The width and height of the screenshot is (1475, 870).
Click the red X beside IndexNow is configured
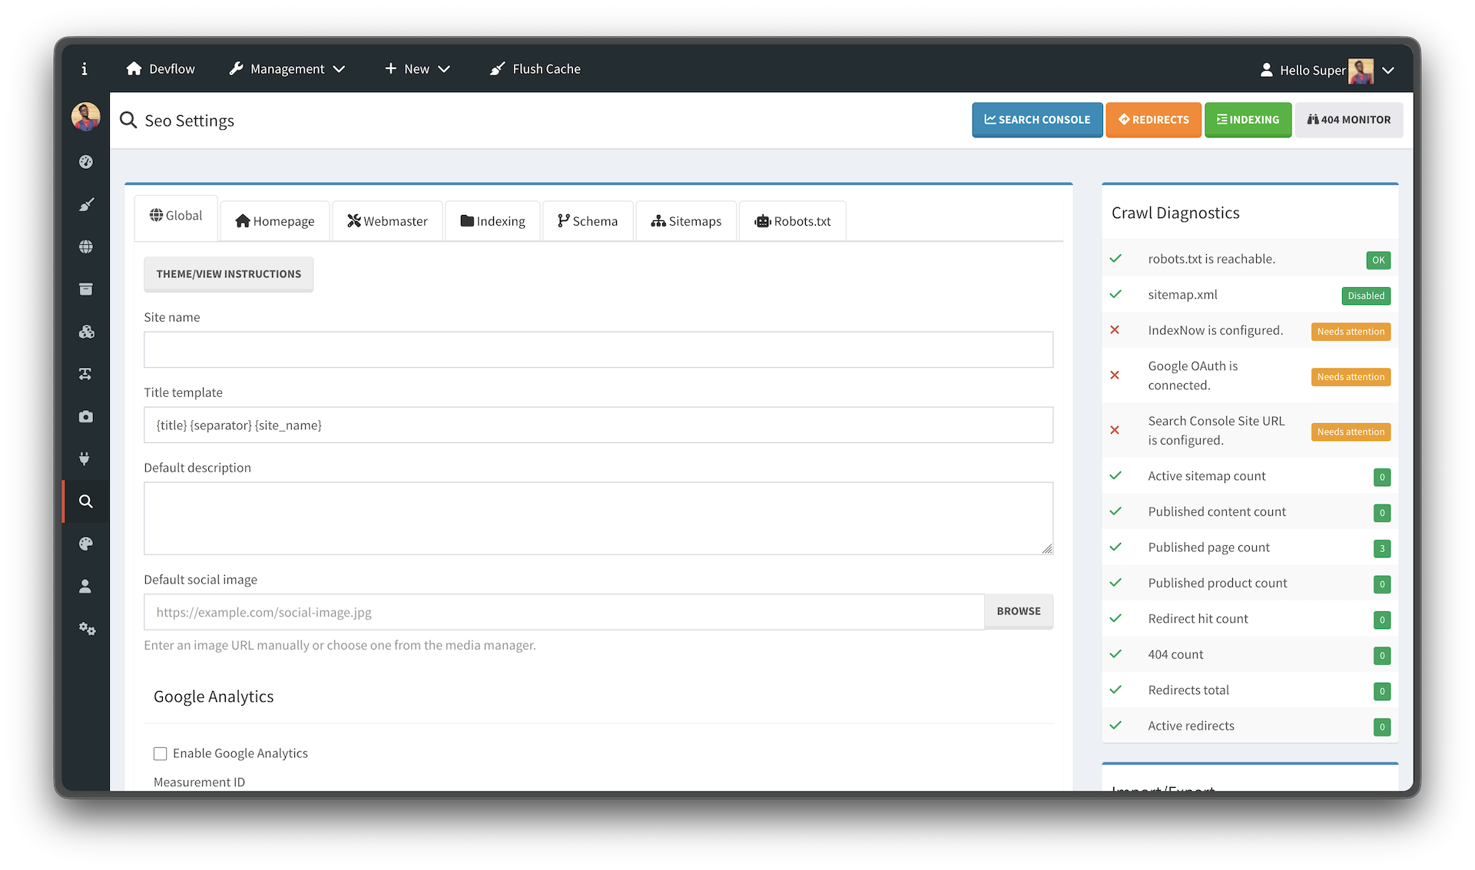click(x=1115, y=330)
